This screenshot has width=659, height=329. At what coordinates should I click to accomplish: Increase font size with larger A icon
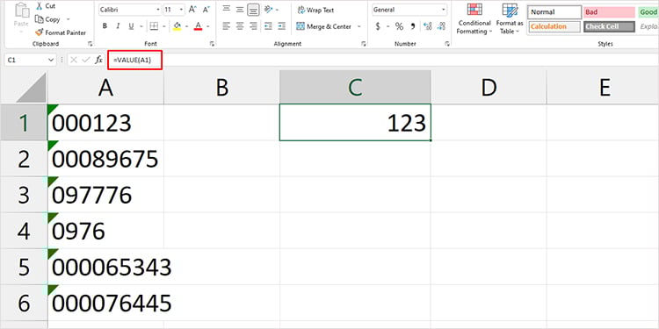[192, 10]
